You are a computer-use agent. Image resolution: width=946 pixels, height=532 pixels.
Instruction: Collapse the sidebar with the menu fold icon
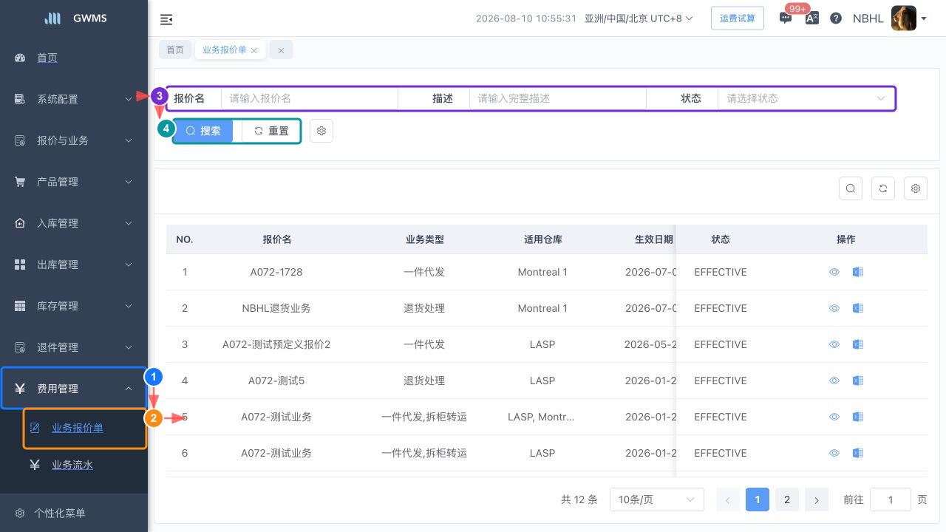[x=166, y=19]
